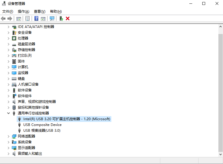The width and height of the screenshot is (223, 164).
Task: Maximize the 设备管理器 window
Action: click(x=204, y=3)
